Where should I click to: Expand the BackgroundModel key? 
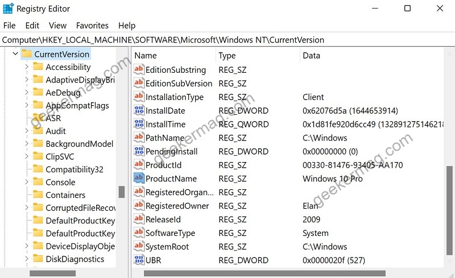point(26,143)
